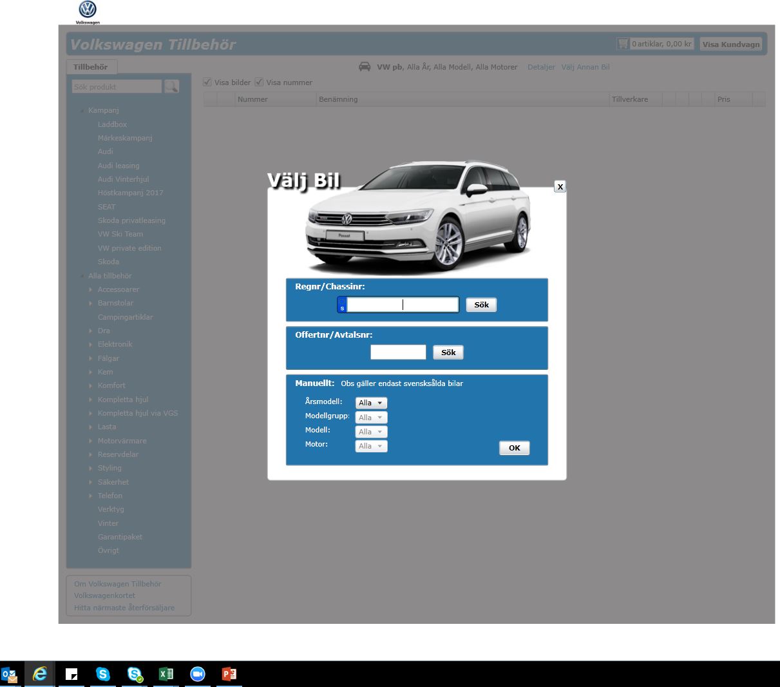Click the Volkswagen logo at top
The height and width of the screenshot is (687, 780).
tap(88, 10)
